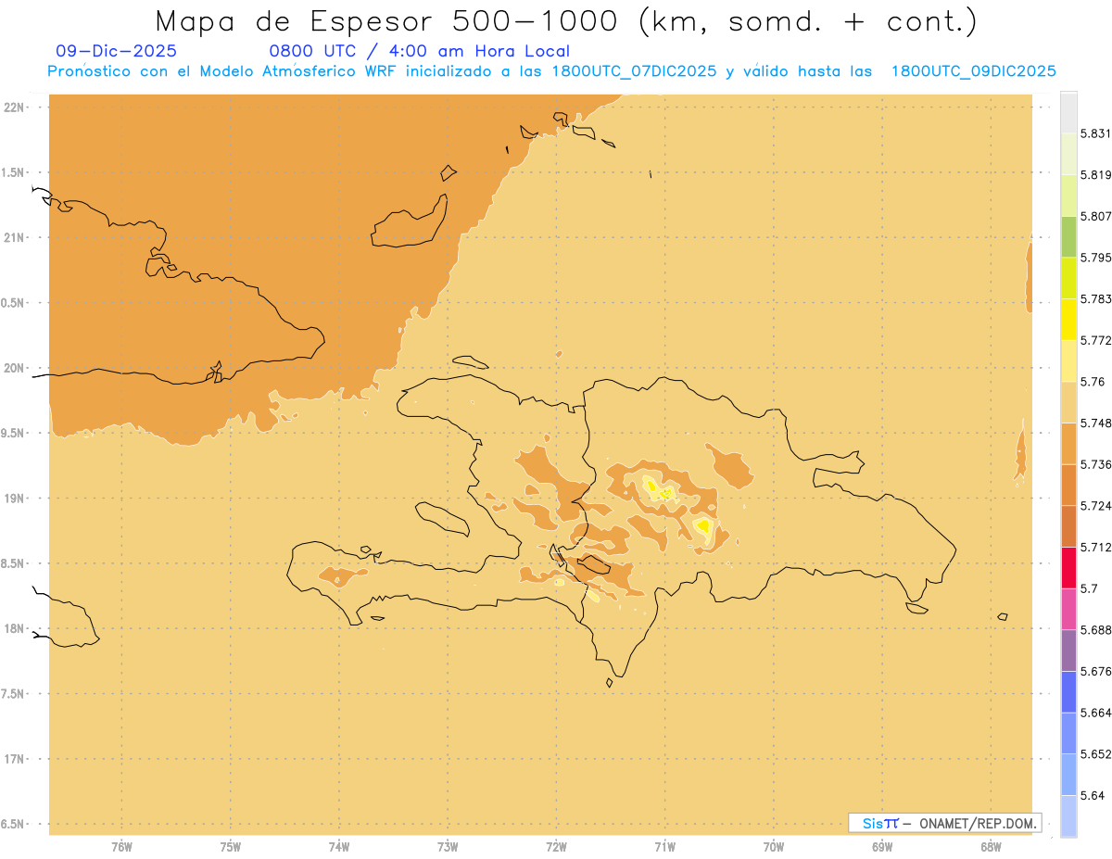Click the blue swatch between 5.664 and 5.676
Viewport: 1112px width, 859px height.
pos(1068,692)
